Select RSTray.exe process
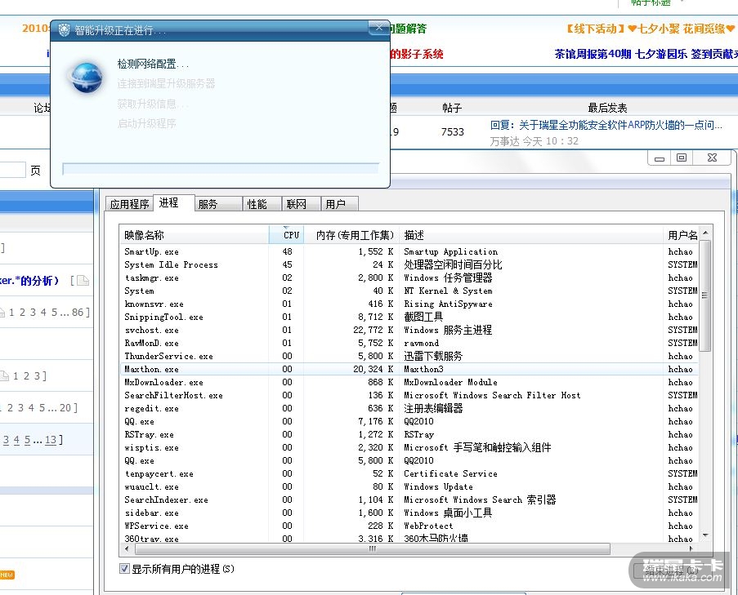Screen dimensions: 738x595 point(409,434)
